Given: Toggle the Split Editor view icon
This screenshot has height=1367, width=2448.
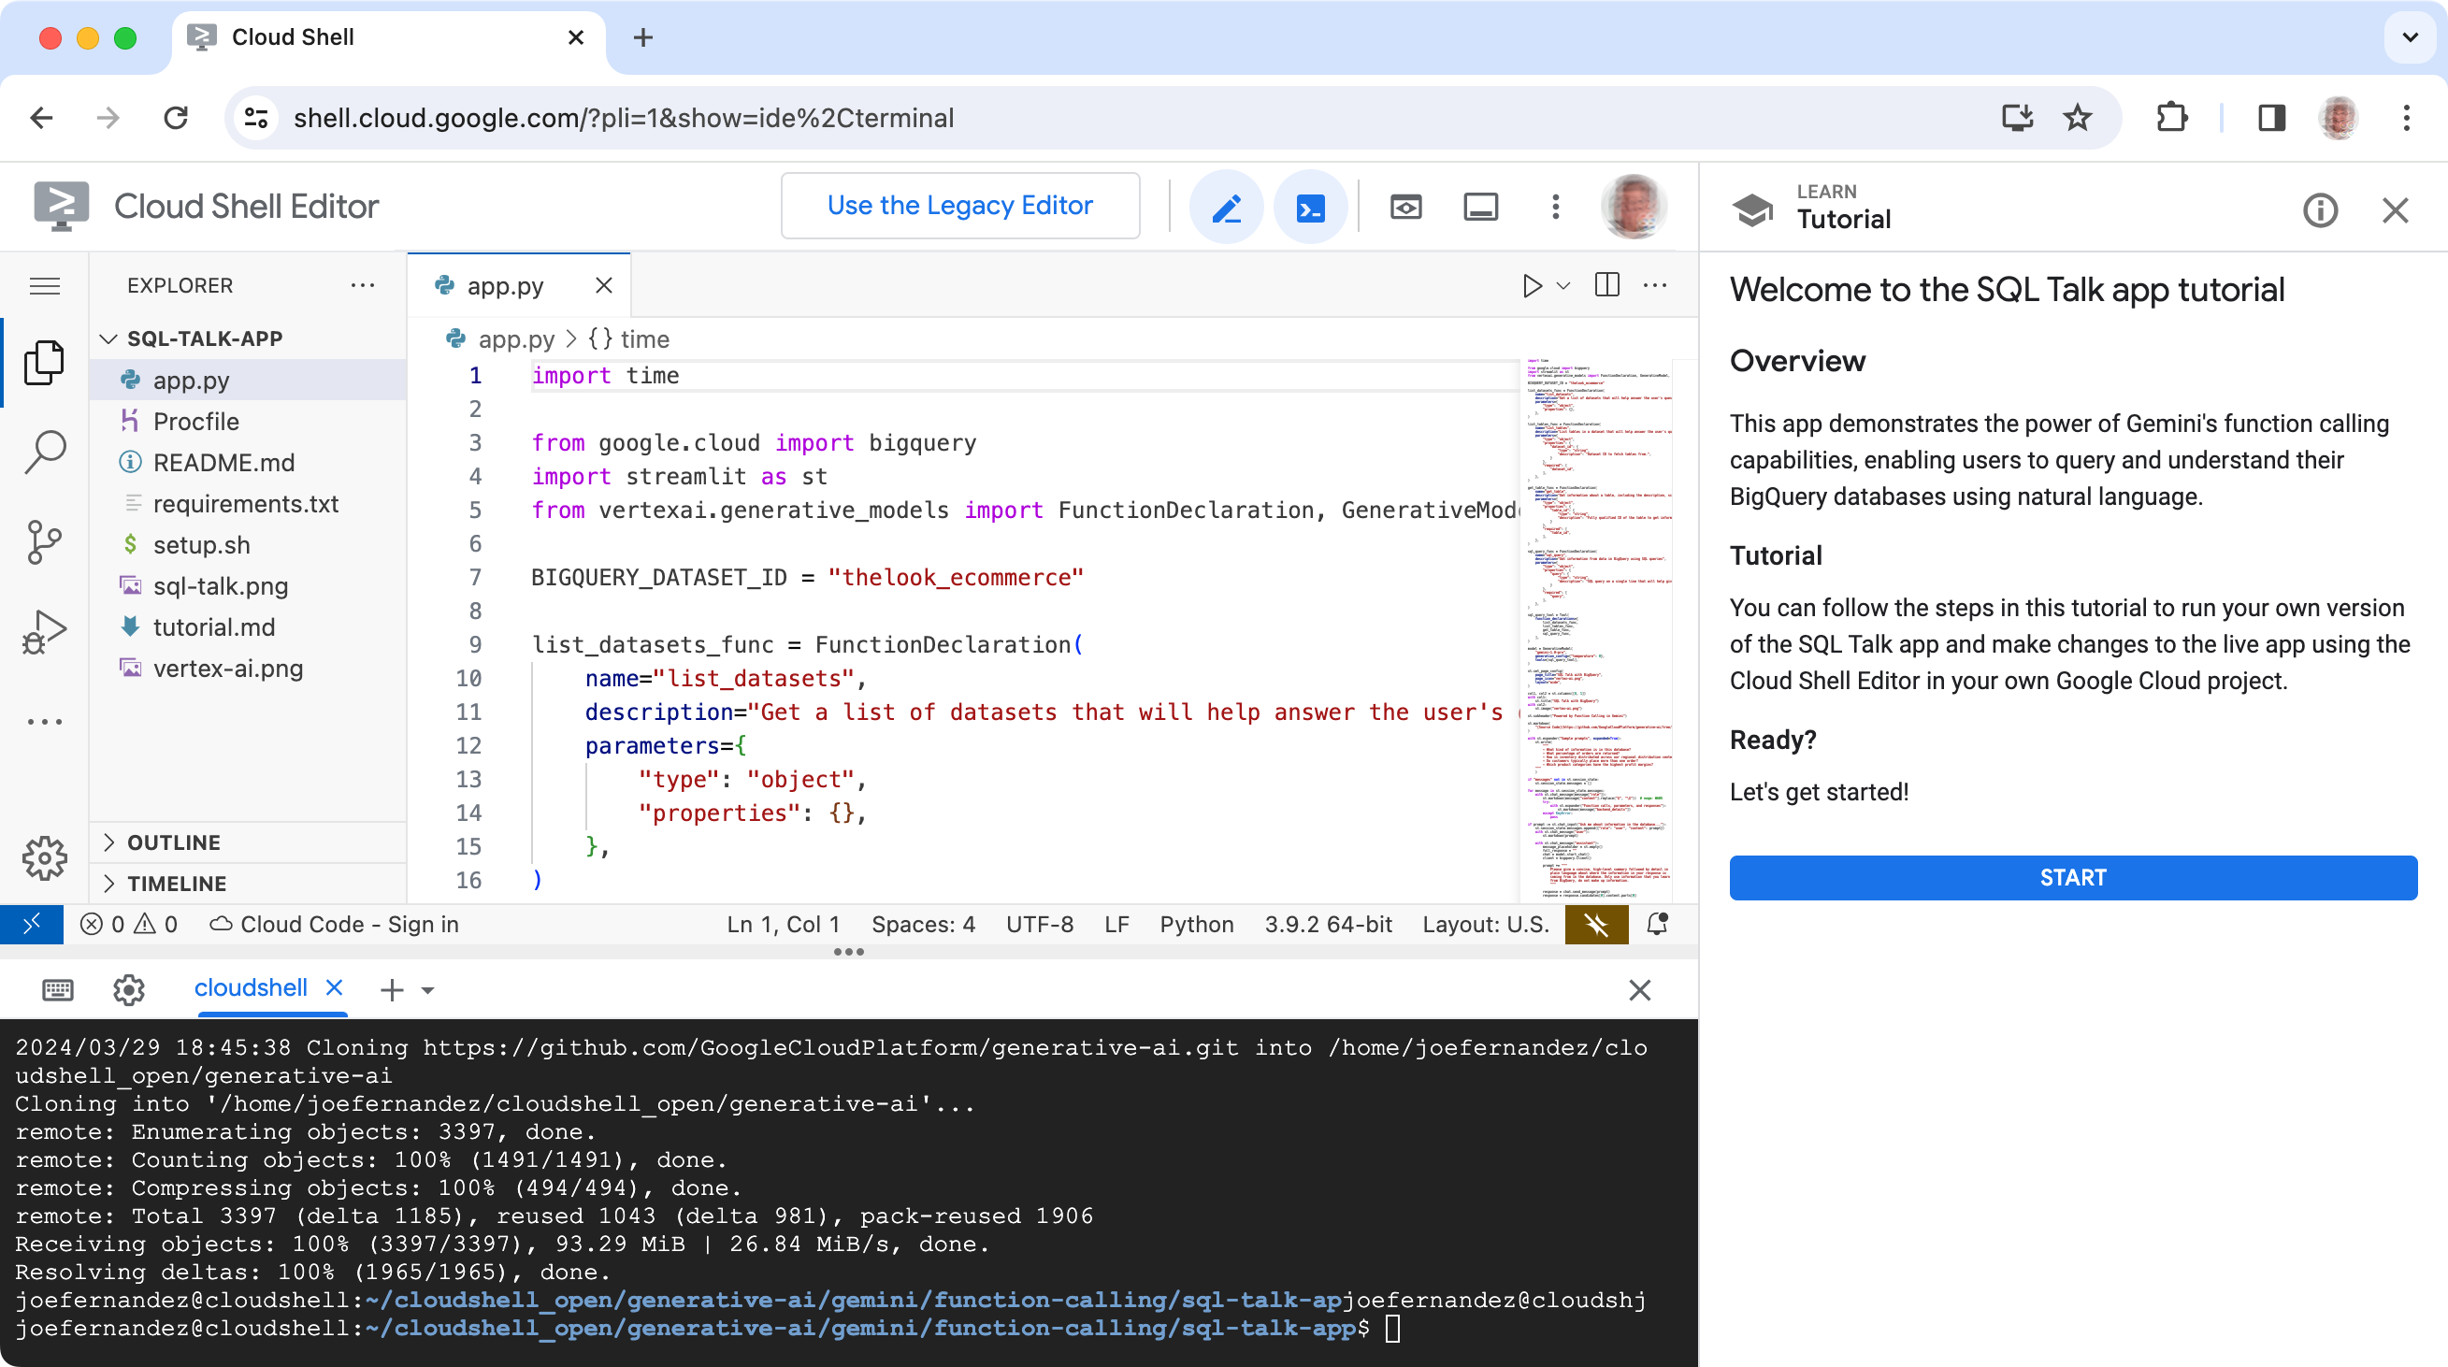Looking at the screenshot, I should click(1606, 286).
